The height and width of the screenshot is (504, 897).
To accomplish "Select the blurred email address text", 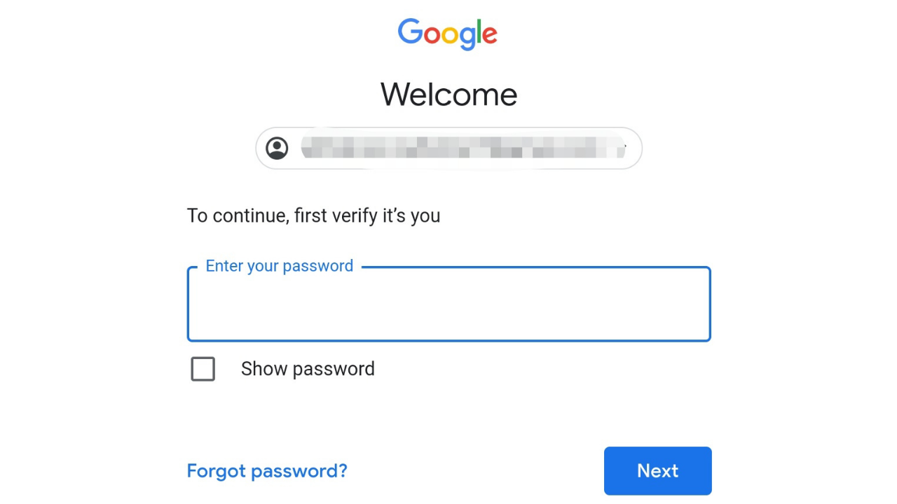I will (x=463, y=148).
